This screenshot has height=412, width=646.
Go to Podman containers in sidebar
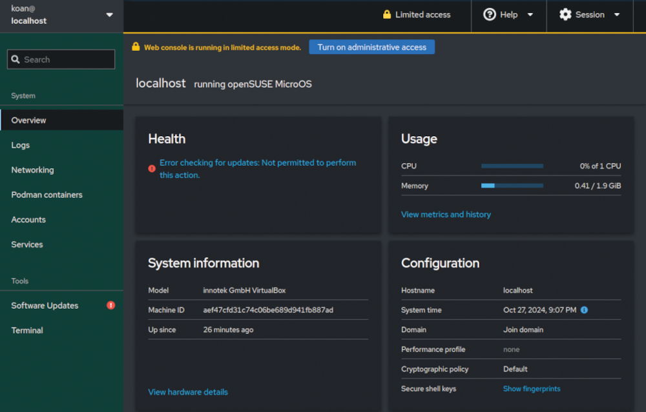coord(47,195)
